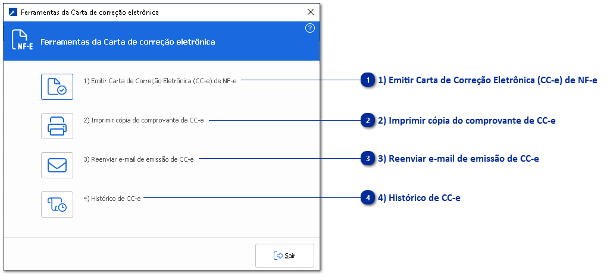Viewport: 607px width, 280px height.
Task: Click bold annotation "Emitir Carta de Correção Eletrônica"
Action: coord(488,80)
